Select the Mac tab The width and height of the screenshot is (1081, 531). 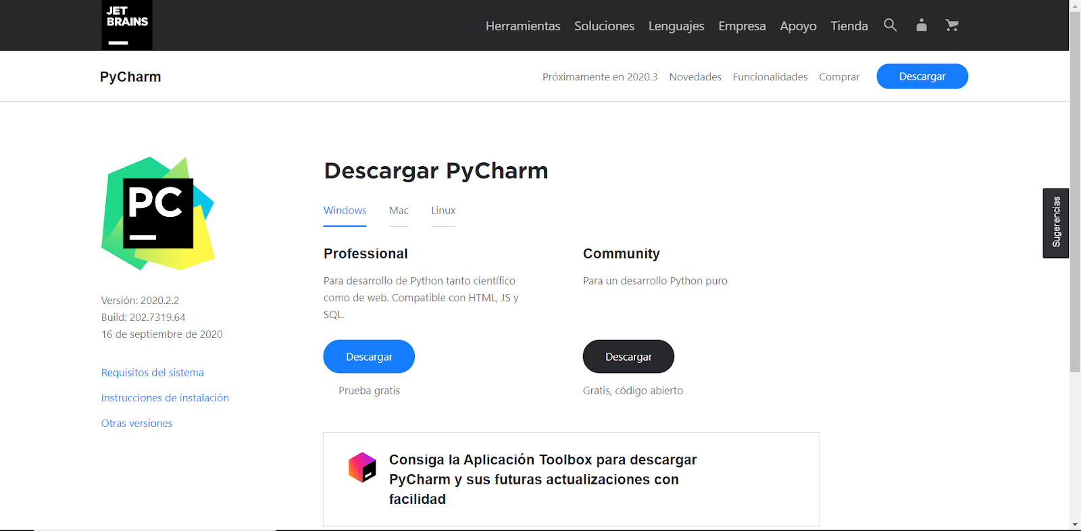(399, 211)
